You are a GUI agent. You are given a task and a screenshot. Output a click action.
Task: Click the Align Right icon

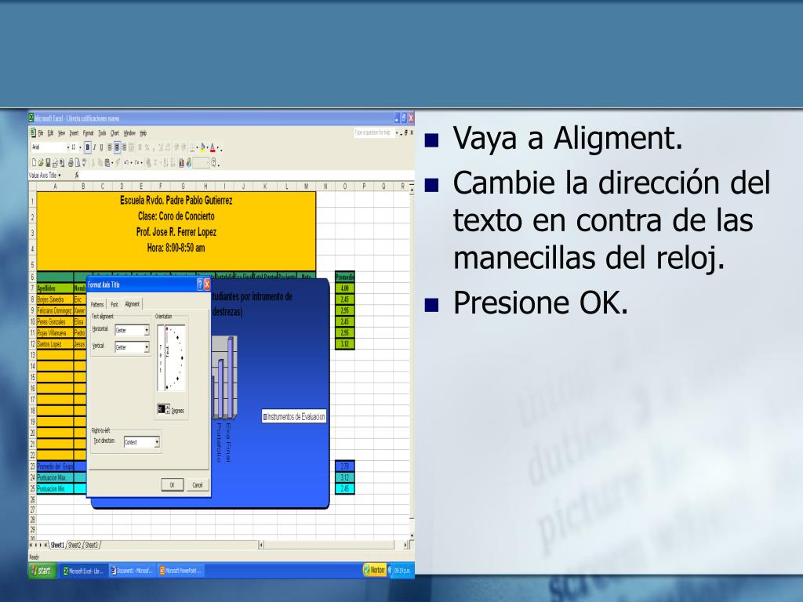(124, 147)
